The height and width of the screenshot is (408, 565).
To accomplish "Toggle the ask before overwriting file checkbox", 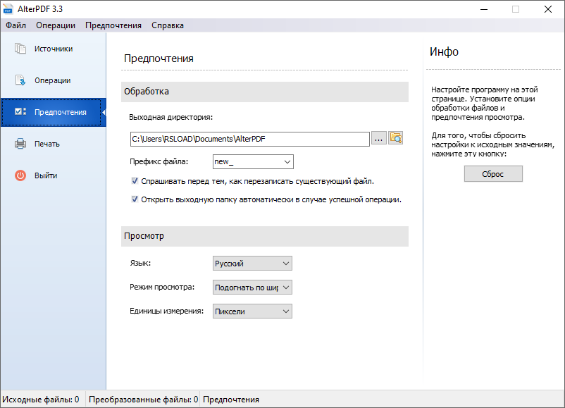I will pos(135,181).
